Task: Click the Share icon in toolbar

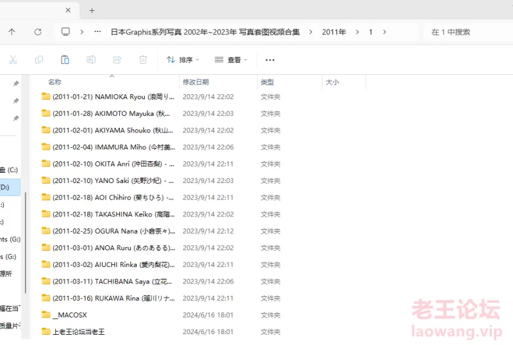Action: coord(117,60)
